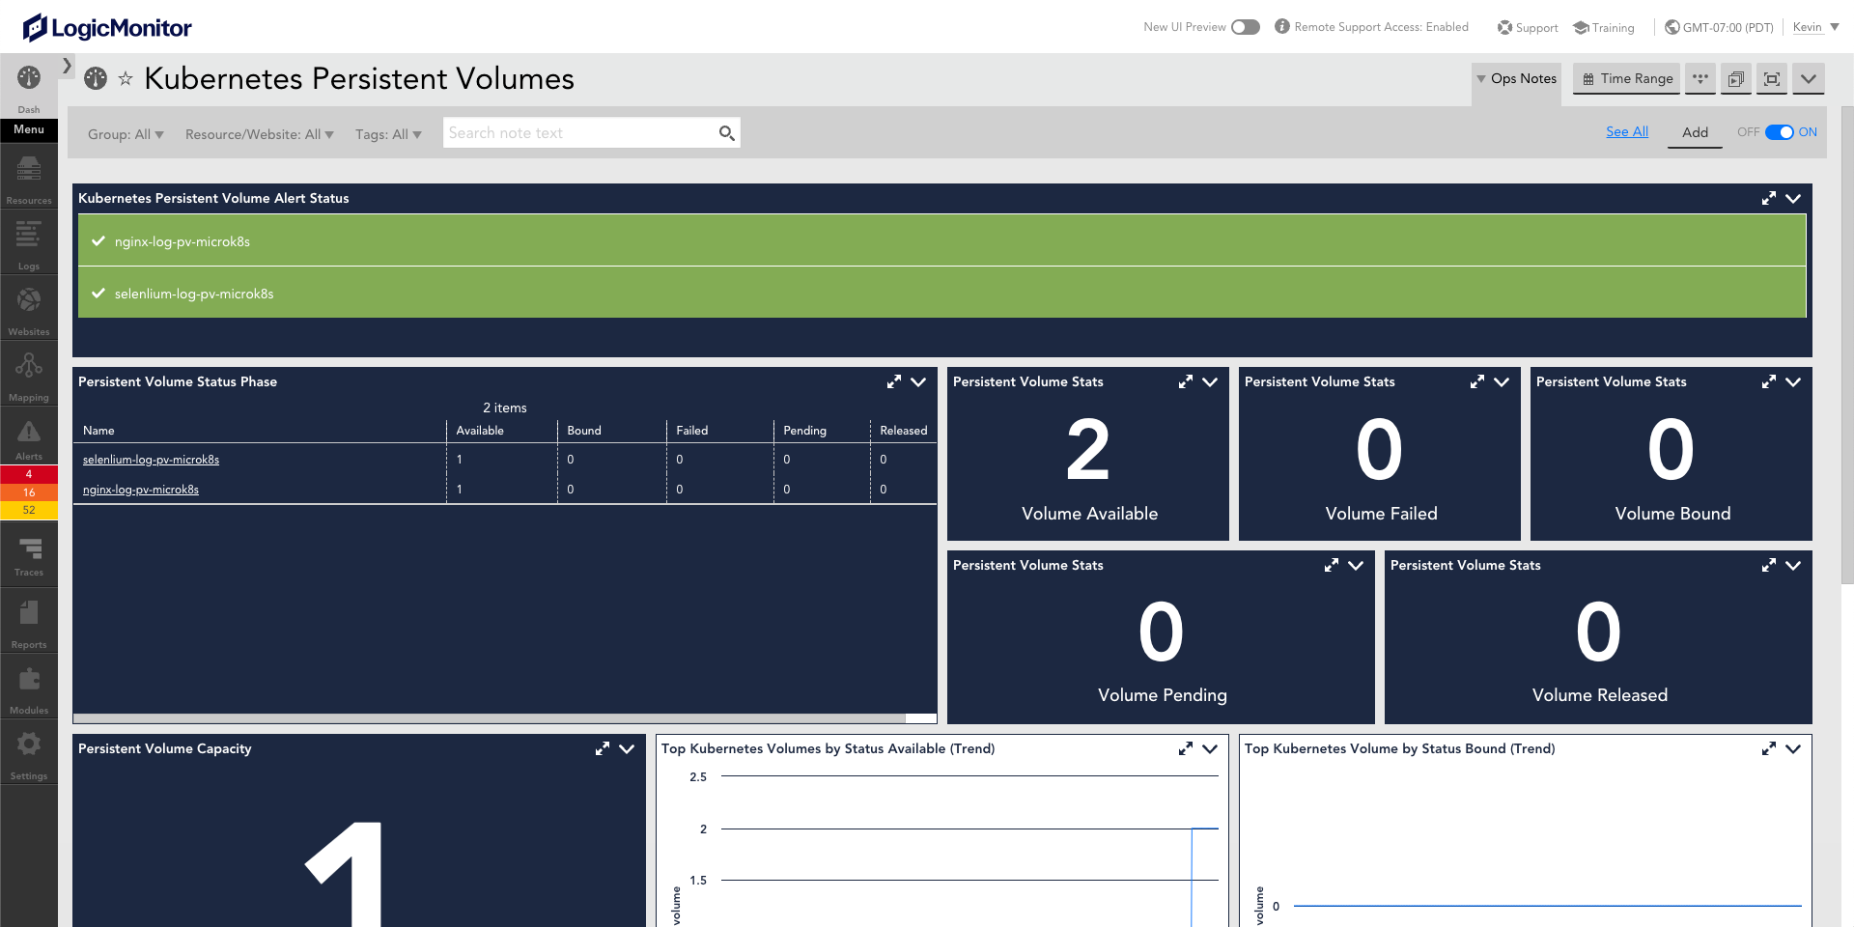
Task: Click the GMT-07:00 (PDT) timezone
Action: (x=1719, y=27)
